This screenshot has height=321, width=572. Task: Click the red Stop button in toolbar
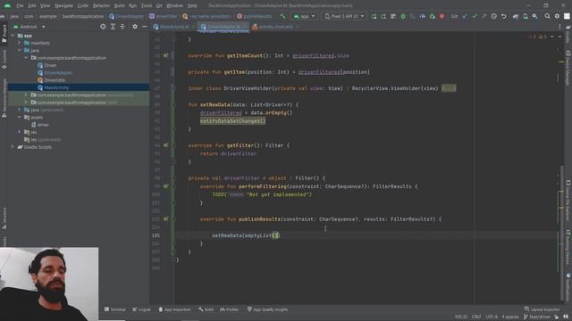coord(442,16)
